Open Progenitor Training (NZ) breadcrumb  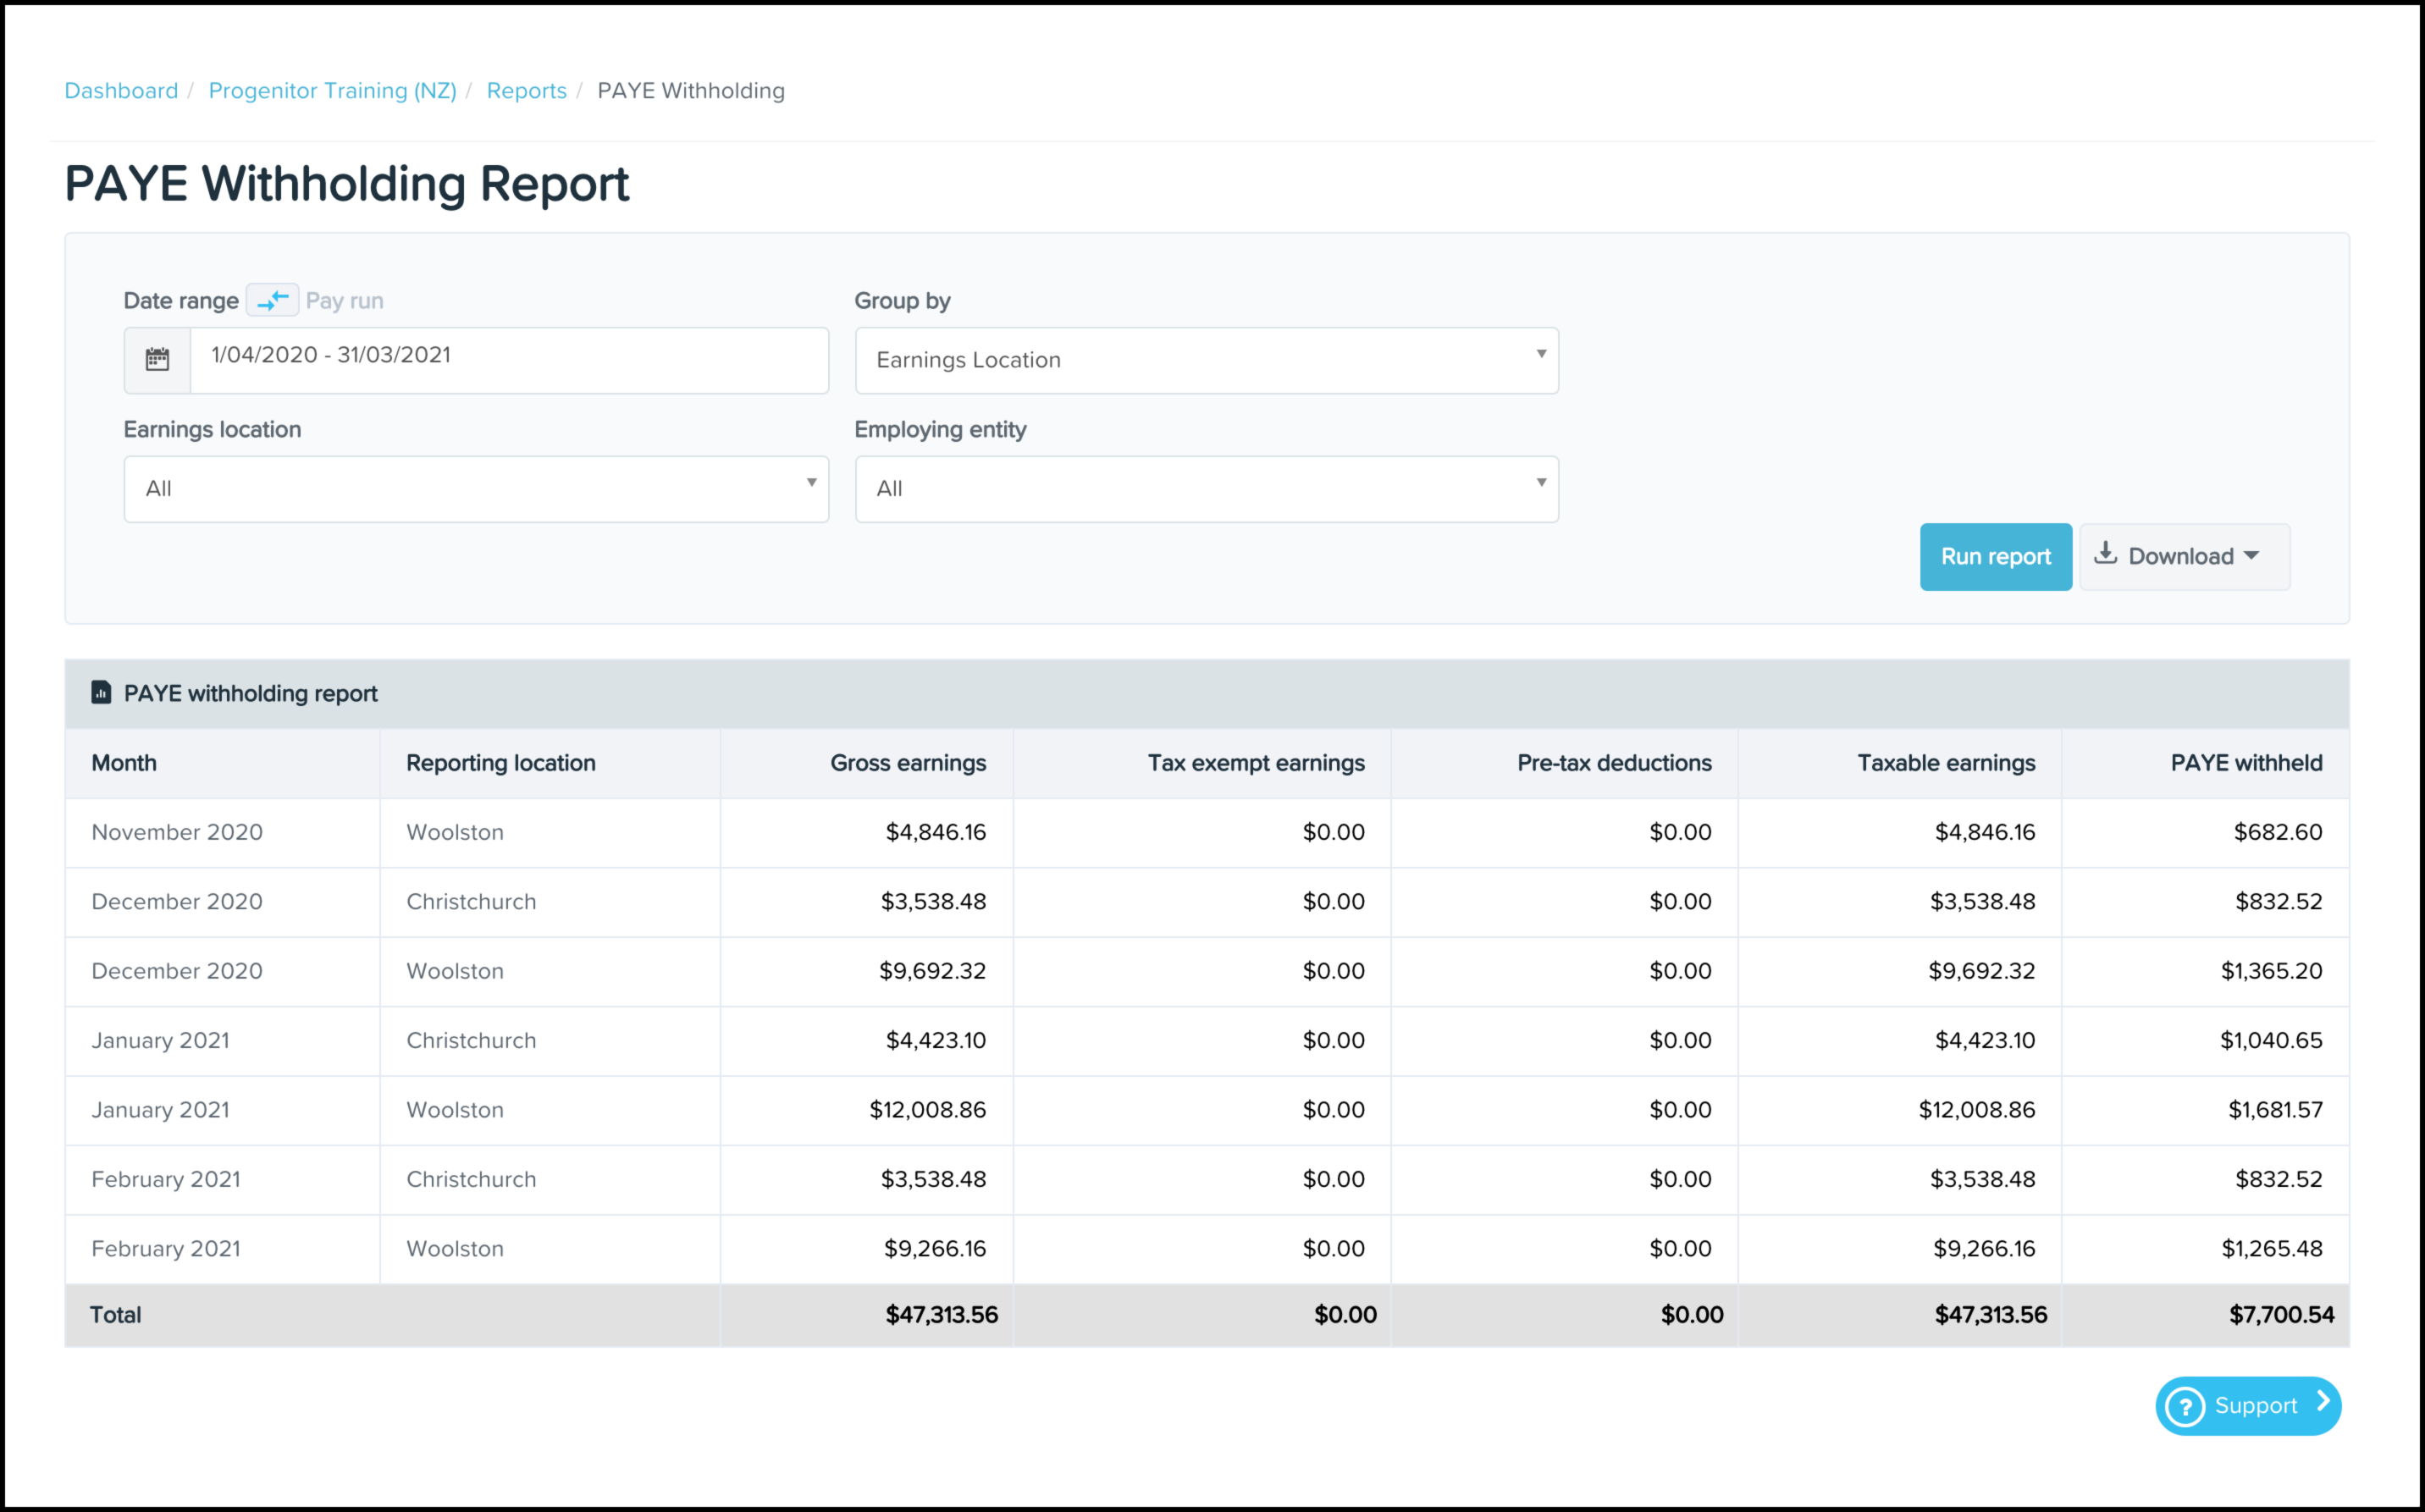[332, 91]
